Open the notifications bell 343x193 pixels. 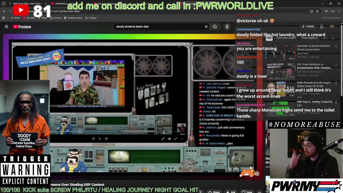click(322, 27)
